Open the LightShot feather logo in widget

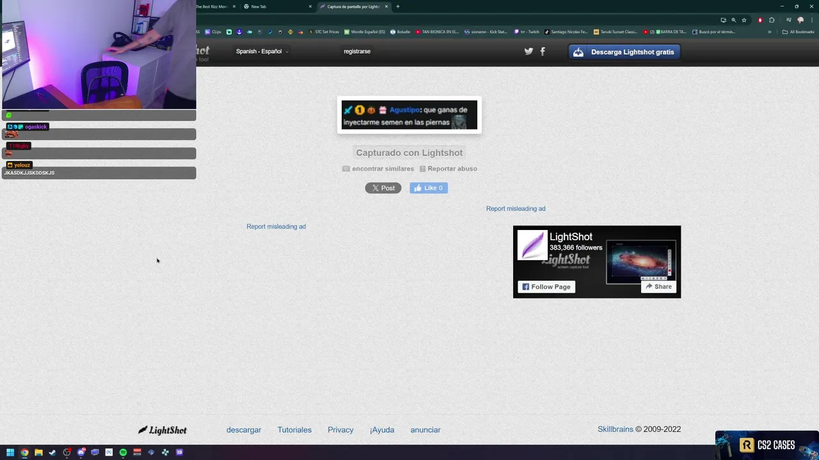click(532, 245)
